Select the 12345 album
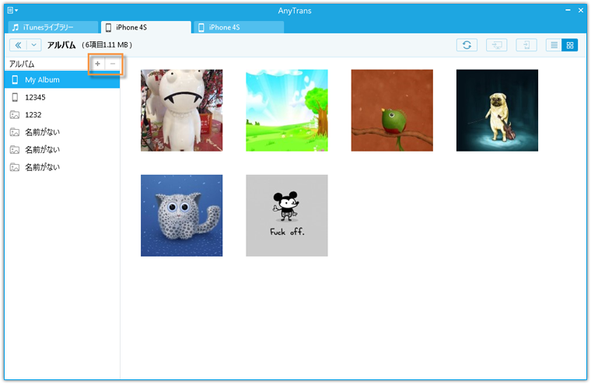The image size is (591, 384). click(62, 97)
